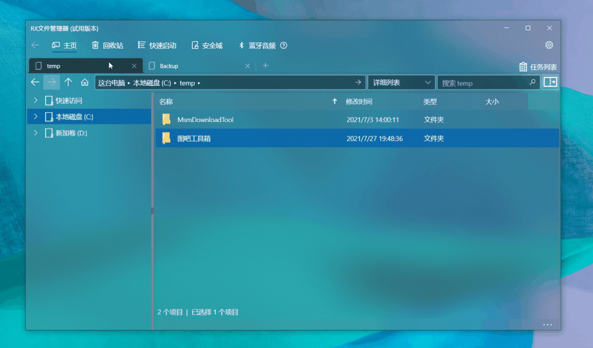Add a new tab with plus button
This screenshot has width=593, height=348.
(x=265, y=65)
